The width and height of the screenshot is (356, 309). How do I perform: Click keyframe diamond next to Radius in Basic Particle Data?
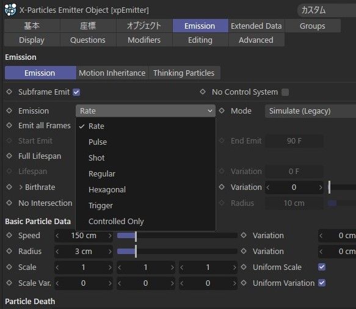click(x=9, y=251)
